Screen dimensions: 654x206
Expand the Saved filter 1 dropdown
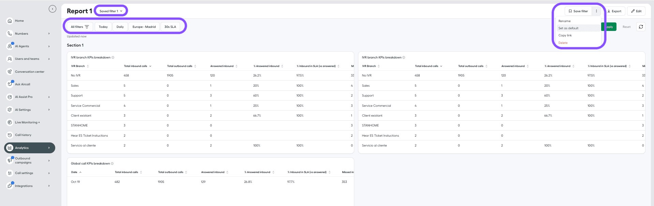coord(111,11)
